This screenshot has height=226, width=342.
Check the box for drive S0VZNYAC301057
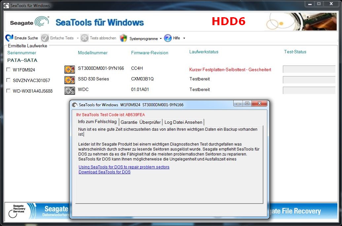[x=8, y=80]
